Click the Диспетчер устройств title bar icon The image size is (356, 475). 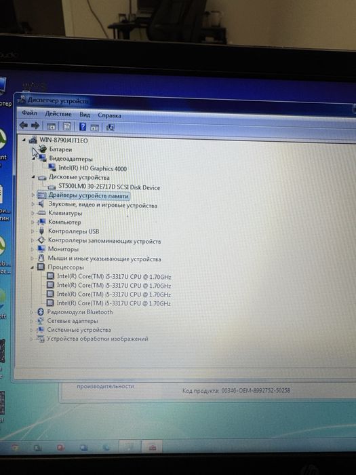pos(21,99)
